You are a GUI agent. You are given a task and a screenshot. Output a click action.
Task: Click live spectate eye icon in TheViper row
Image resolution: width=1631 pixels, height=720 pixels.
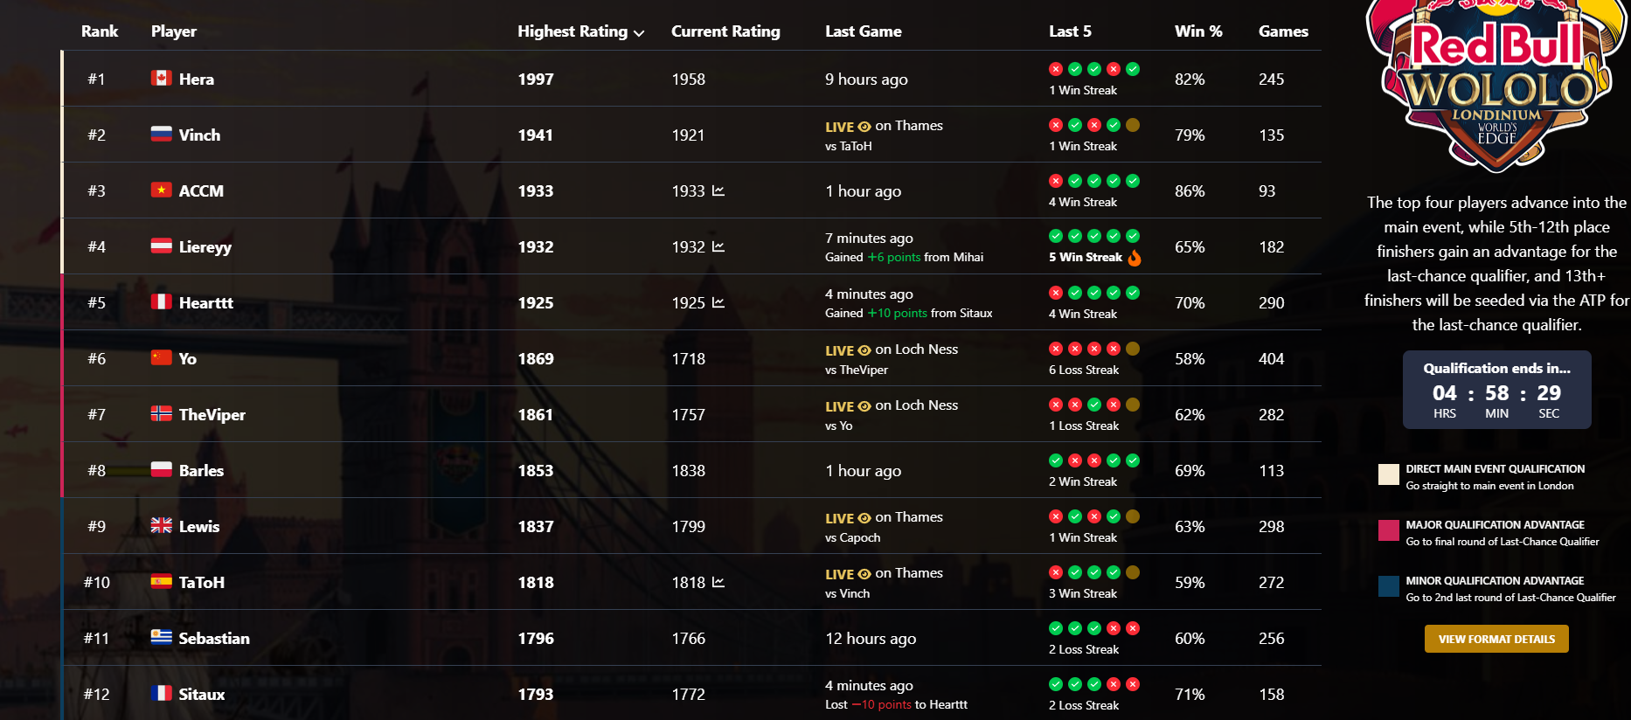click(864, 406)
